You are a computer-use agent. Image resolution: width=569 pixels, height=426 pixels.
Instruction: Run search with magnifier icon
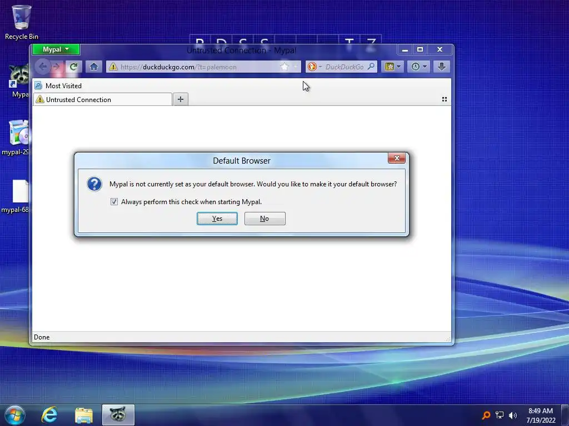(371, 67)
